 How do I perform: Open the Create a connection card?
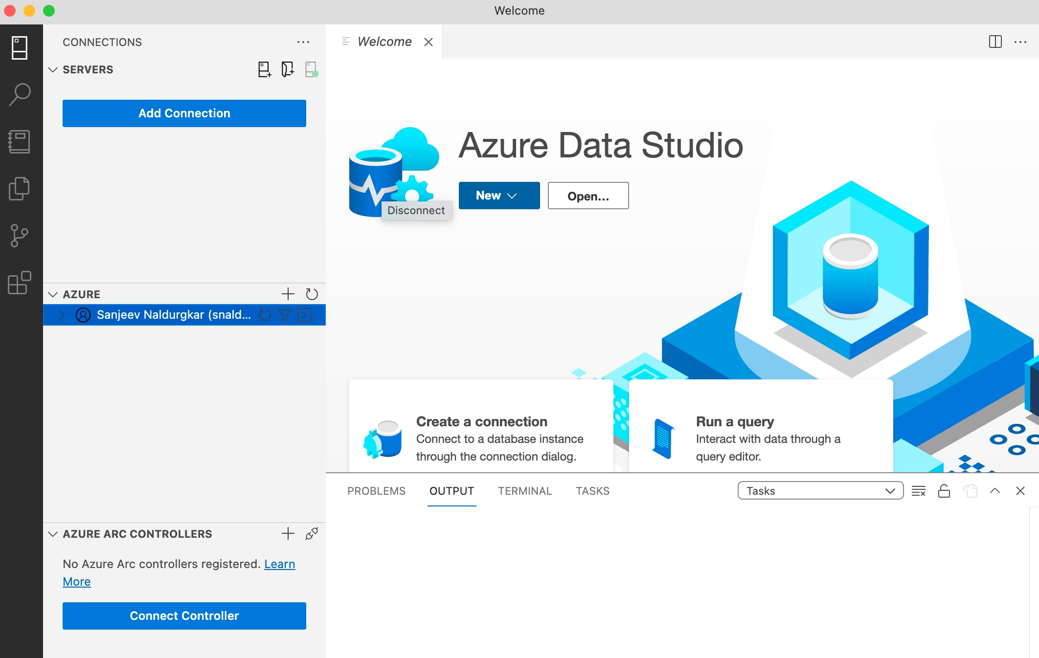click(x=481, y=425)
